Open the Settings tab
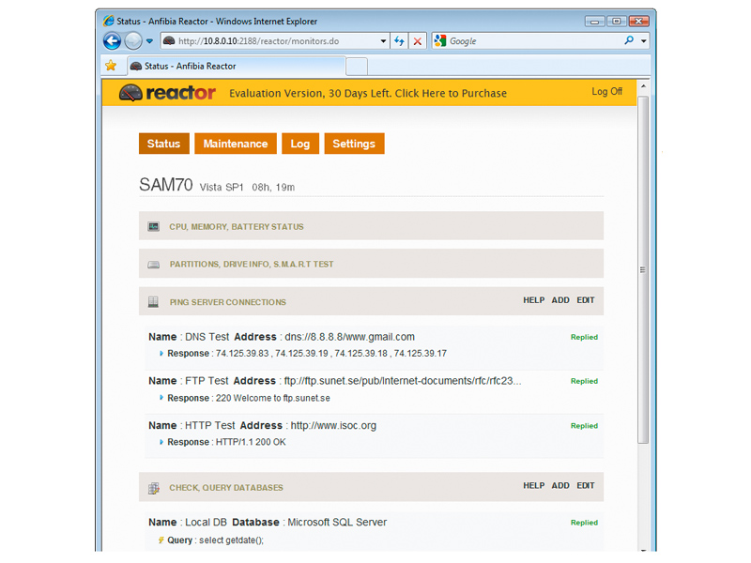Screen dimensions: 751x563 354,144
